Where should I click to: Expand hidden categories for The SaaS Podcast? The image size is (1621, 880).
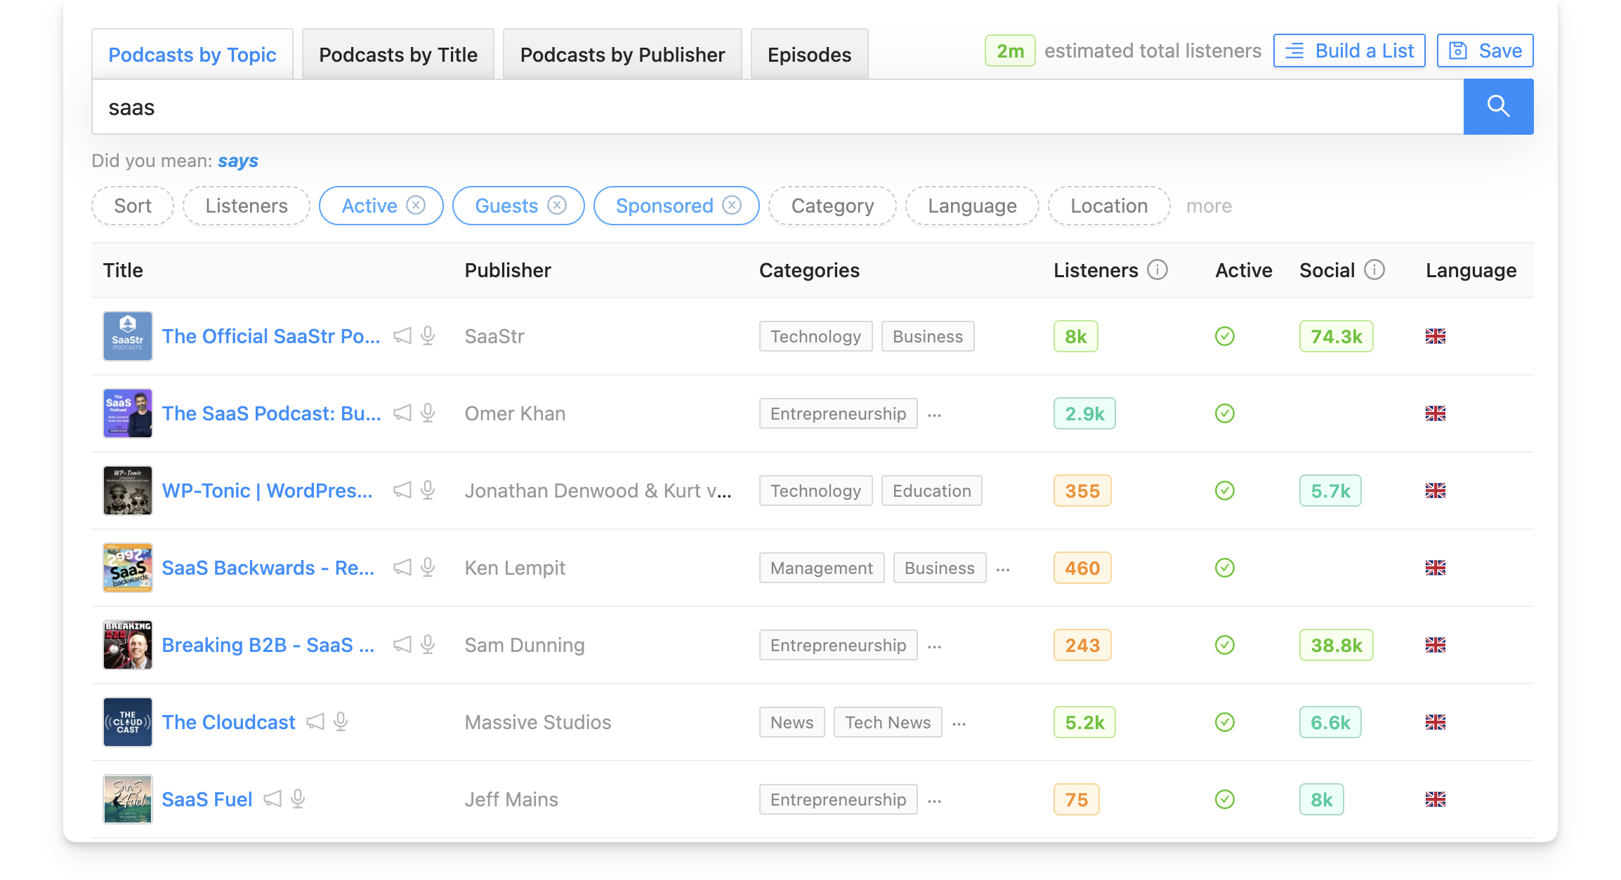pos(934,414)
